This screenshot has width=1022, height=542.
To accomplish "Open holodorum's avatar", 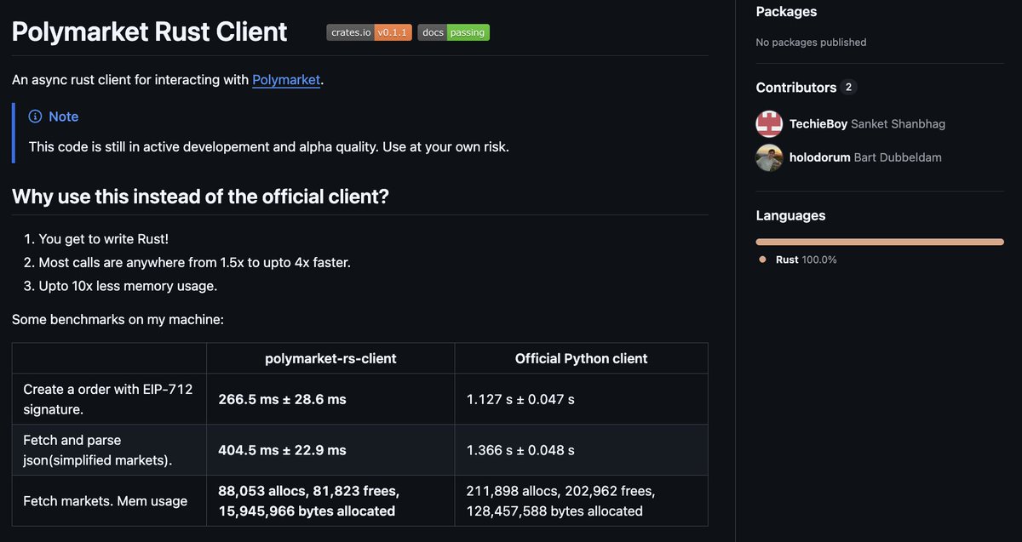I will (x=769, y=157).
